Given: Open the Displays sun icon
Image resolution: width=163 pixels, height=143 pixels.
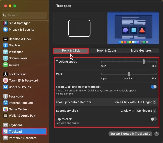Looking at the screenshot, I should click(6, 45).
